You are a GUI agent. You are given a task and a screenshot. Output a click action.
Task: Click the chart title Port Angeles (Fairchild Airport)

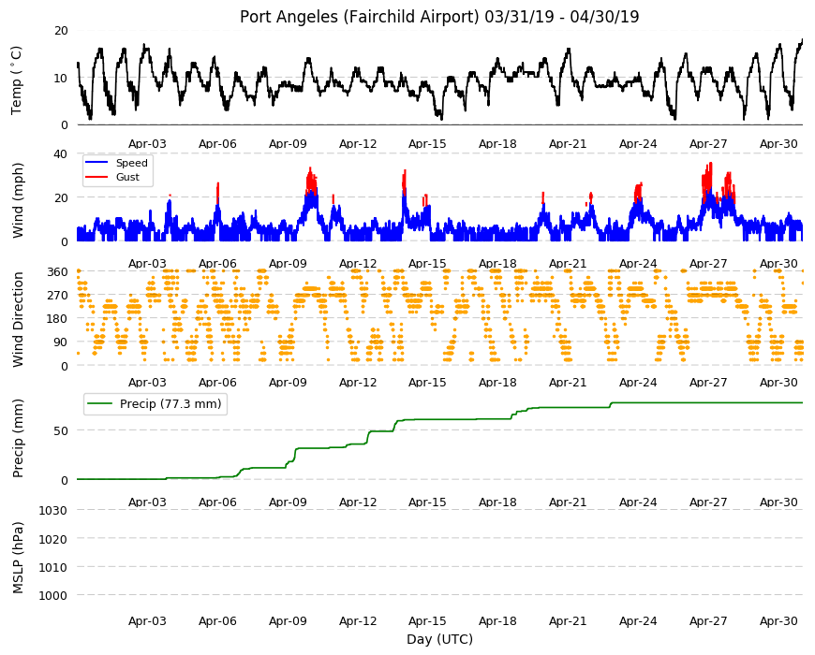(x=359, y=17)
